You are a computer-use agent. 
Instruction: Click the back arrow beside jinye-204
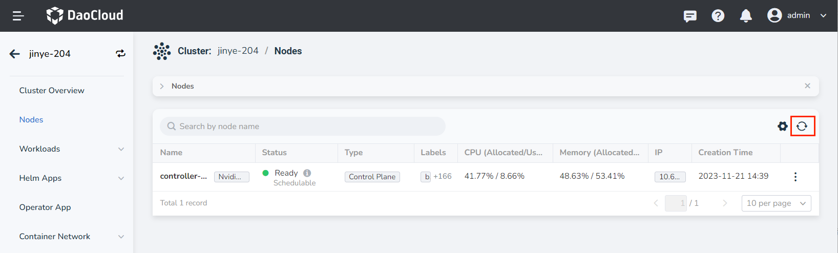coord(15,54)
